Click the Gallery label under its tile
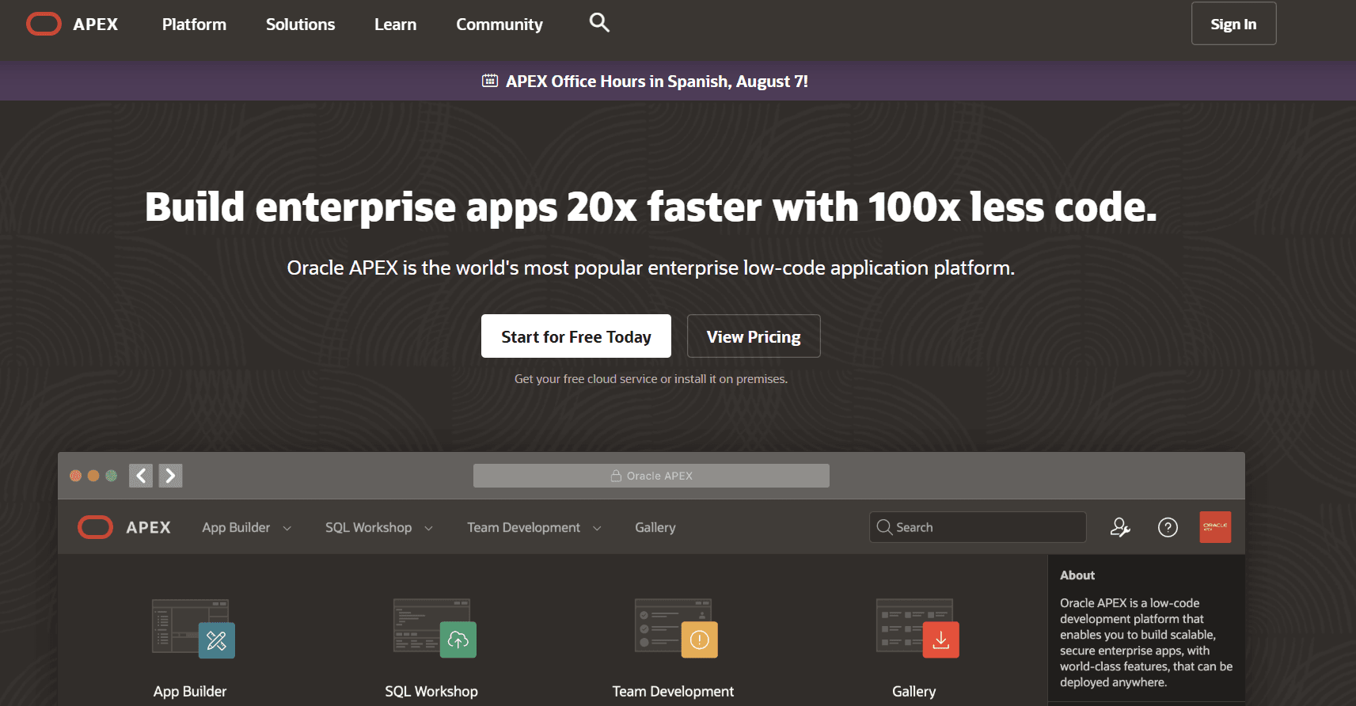1356x706 pixels. pos(914,691)
